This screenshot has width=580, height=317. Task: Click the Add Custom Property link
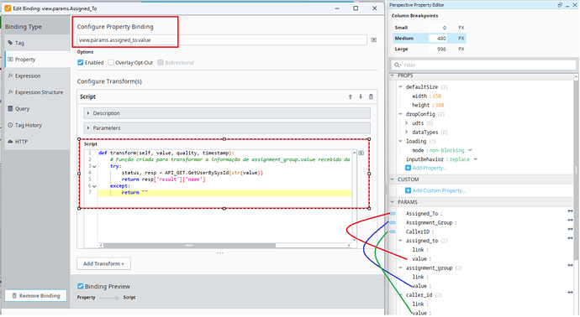(x=435, y=190)
